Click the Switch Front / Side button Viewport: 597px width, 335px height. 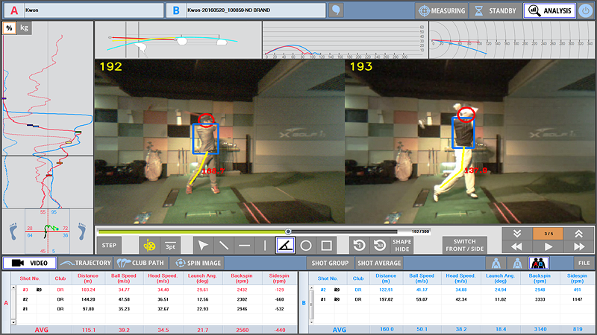464,246
